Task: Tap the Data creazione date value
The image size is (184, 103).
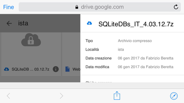Action: (x=145, y=58)
